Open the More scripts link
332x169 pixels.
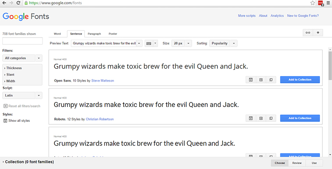246,16
